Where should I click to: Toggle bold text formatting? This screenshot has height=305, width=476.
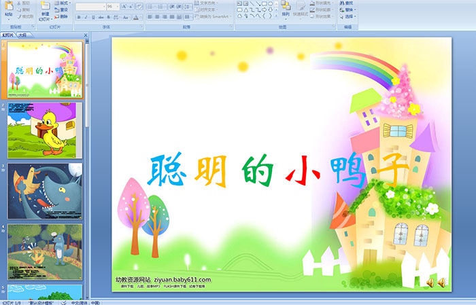pos(78,16)
